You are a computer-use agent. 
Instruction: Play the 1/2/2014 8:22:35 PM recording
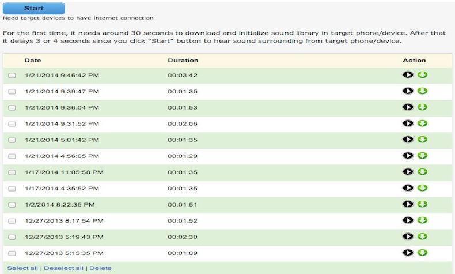coord(408,204)
